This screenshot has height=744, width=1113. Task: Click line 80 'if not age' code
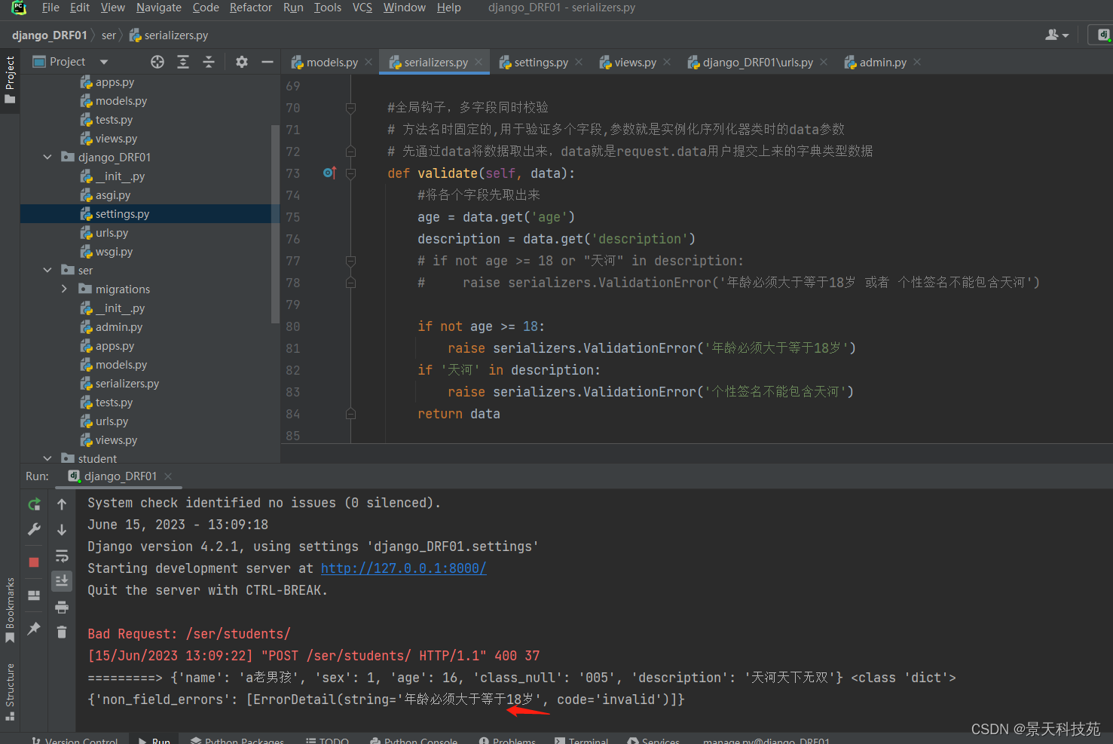click(481, 326)
